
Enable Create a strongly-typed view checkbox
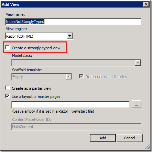click(x=7, y=48)
